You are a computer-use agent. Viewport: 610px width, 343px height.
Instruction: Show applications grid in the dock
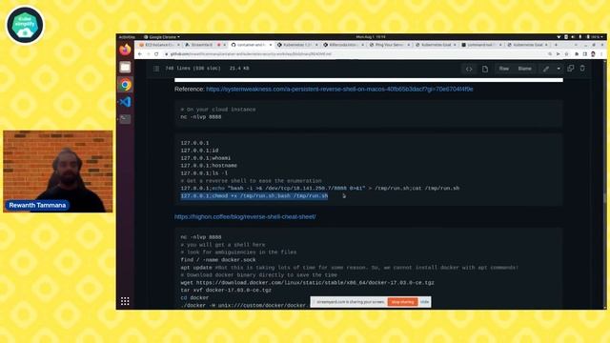pyautogui.click(x=125, y=301)
